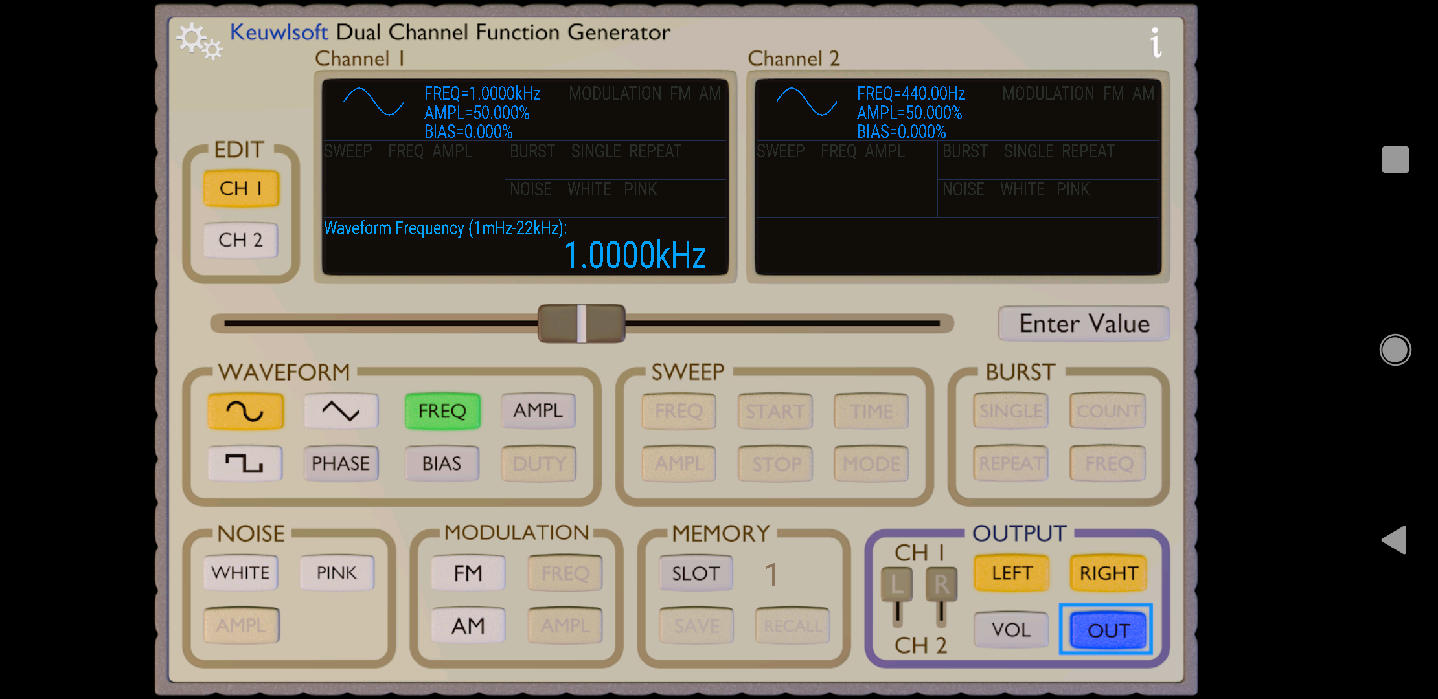Toggle the LEFT output channel
This screenshot has height=699, width=1438.
(x=1011, y=573)
